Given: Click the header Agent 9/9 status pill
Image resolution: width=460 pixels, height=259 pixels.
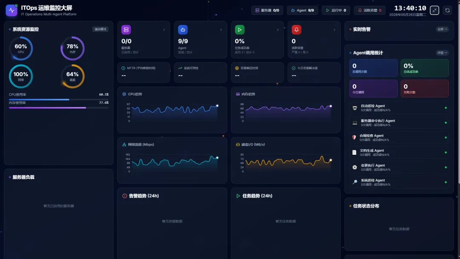Looking at the screenshot, I should point(302,10).
